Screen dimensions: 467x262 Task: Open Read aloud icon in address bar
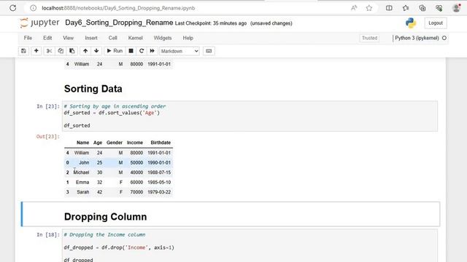[x=354, y=8]
